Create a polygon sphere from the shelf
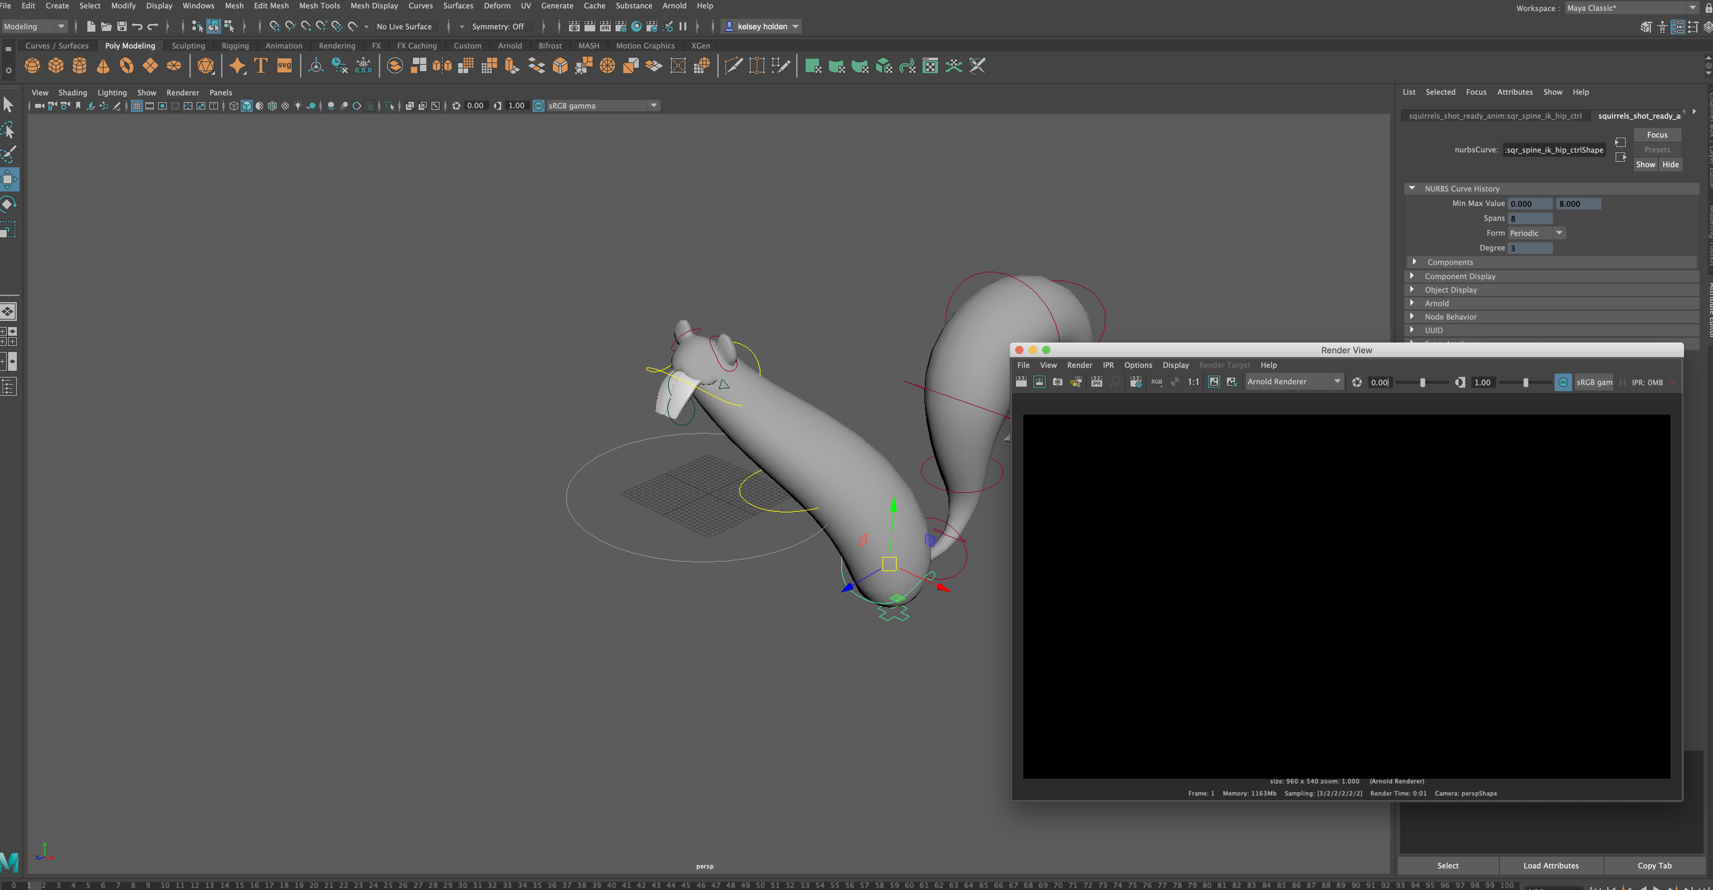This screenshot has height=890, width=1713. pos(32,66)
